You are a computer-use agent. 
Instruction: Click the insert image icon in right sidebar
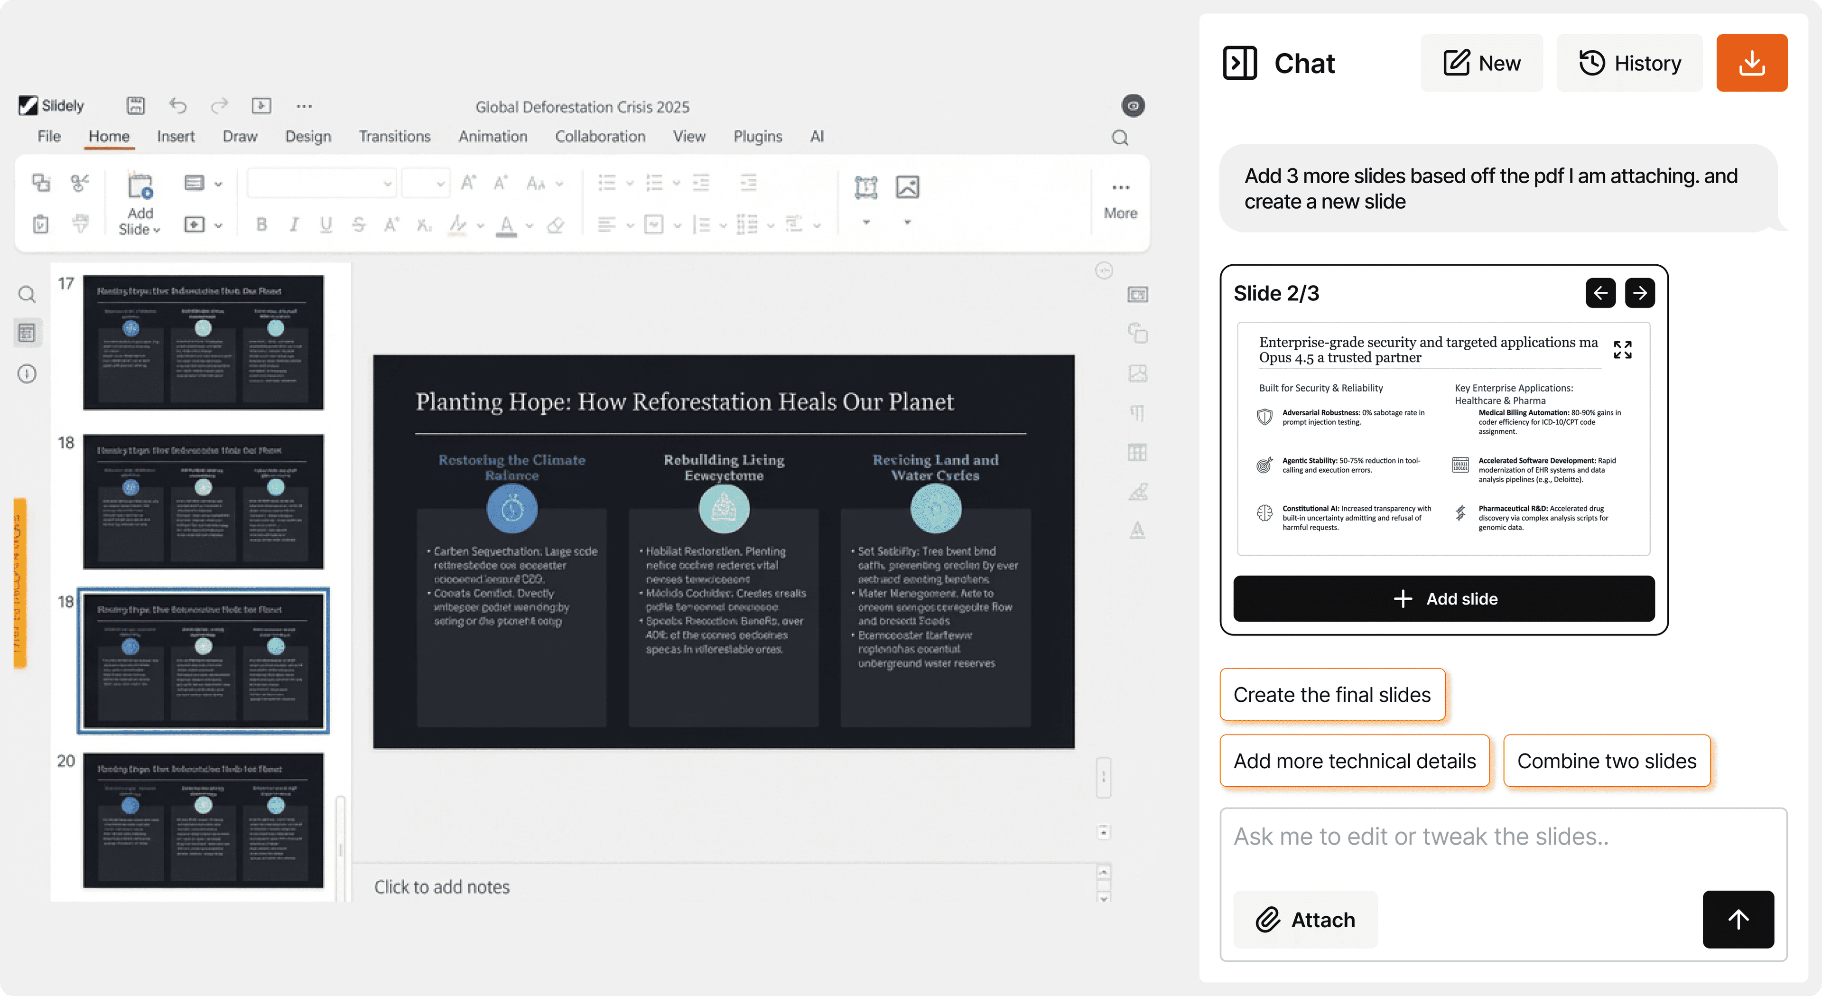[x=1137, y=373]
